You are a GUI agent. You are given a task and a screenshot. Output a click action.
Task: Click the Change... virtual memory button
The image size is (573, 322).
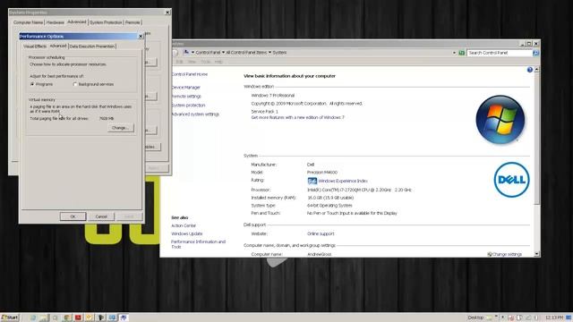pyautogui.click(x=121, y=128)
